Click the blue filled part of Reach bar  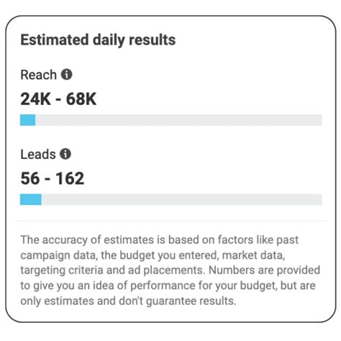[28, 120]
